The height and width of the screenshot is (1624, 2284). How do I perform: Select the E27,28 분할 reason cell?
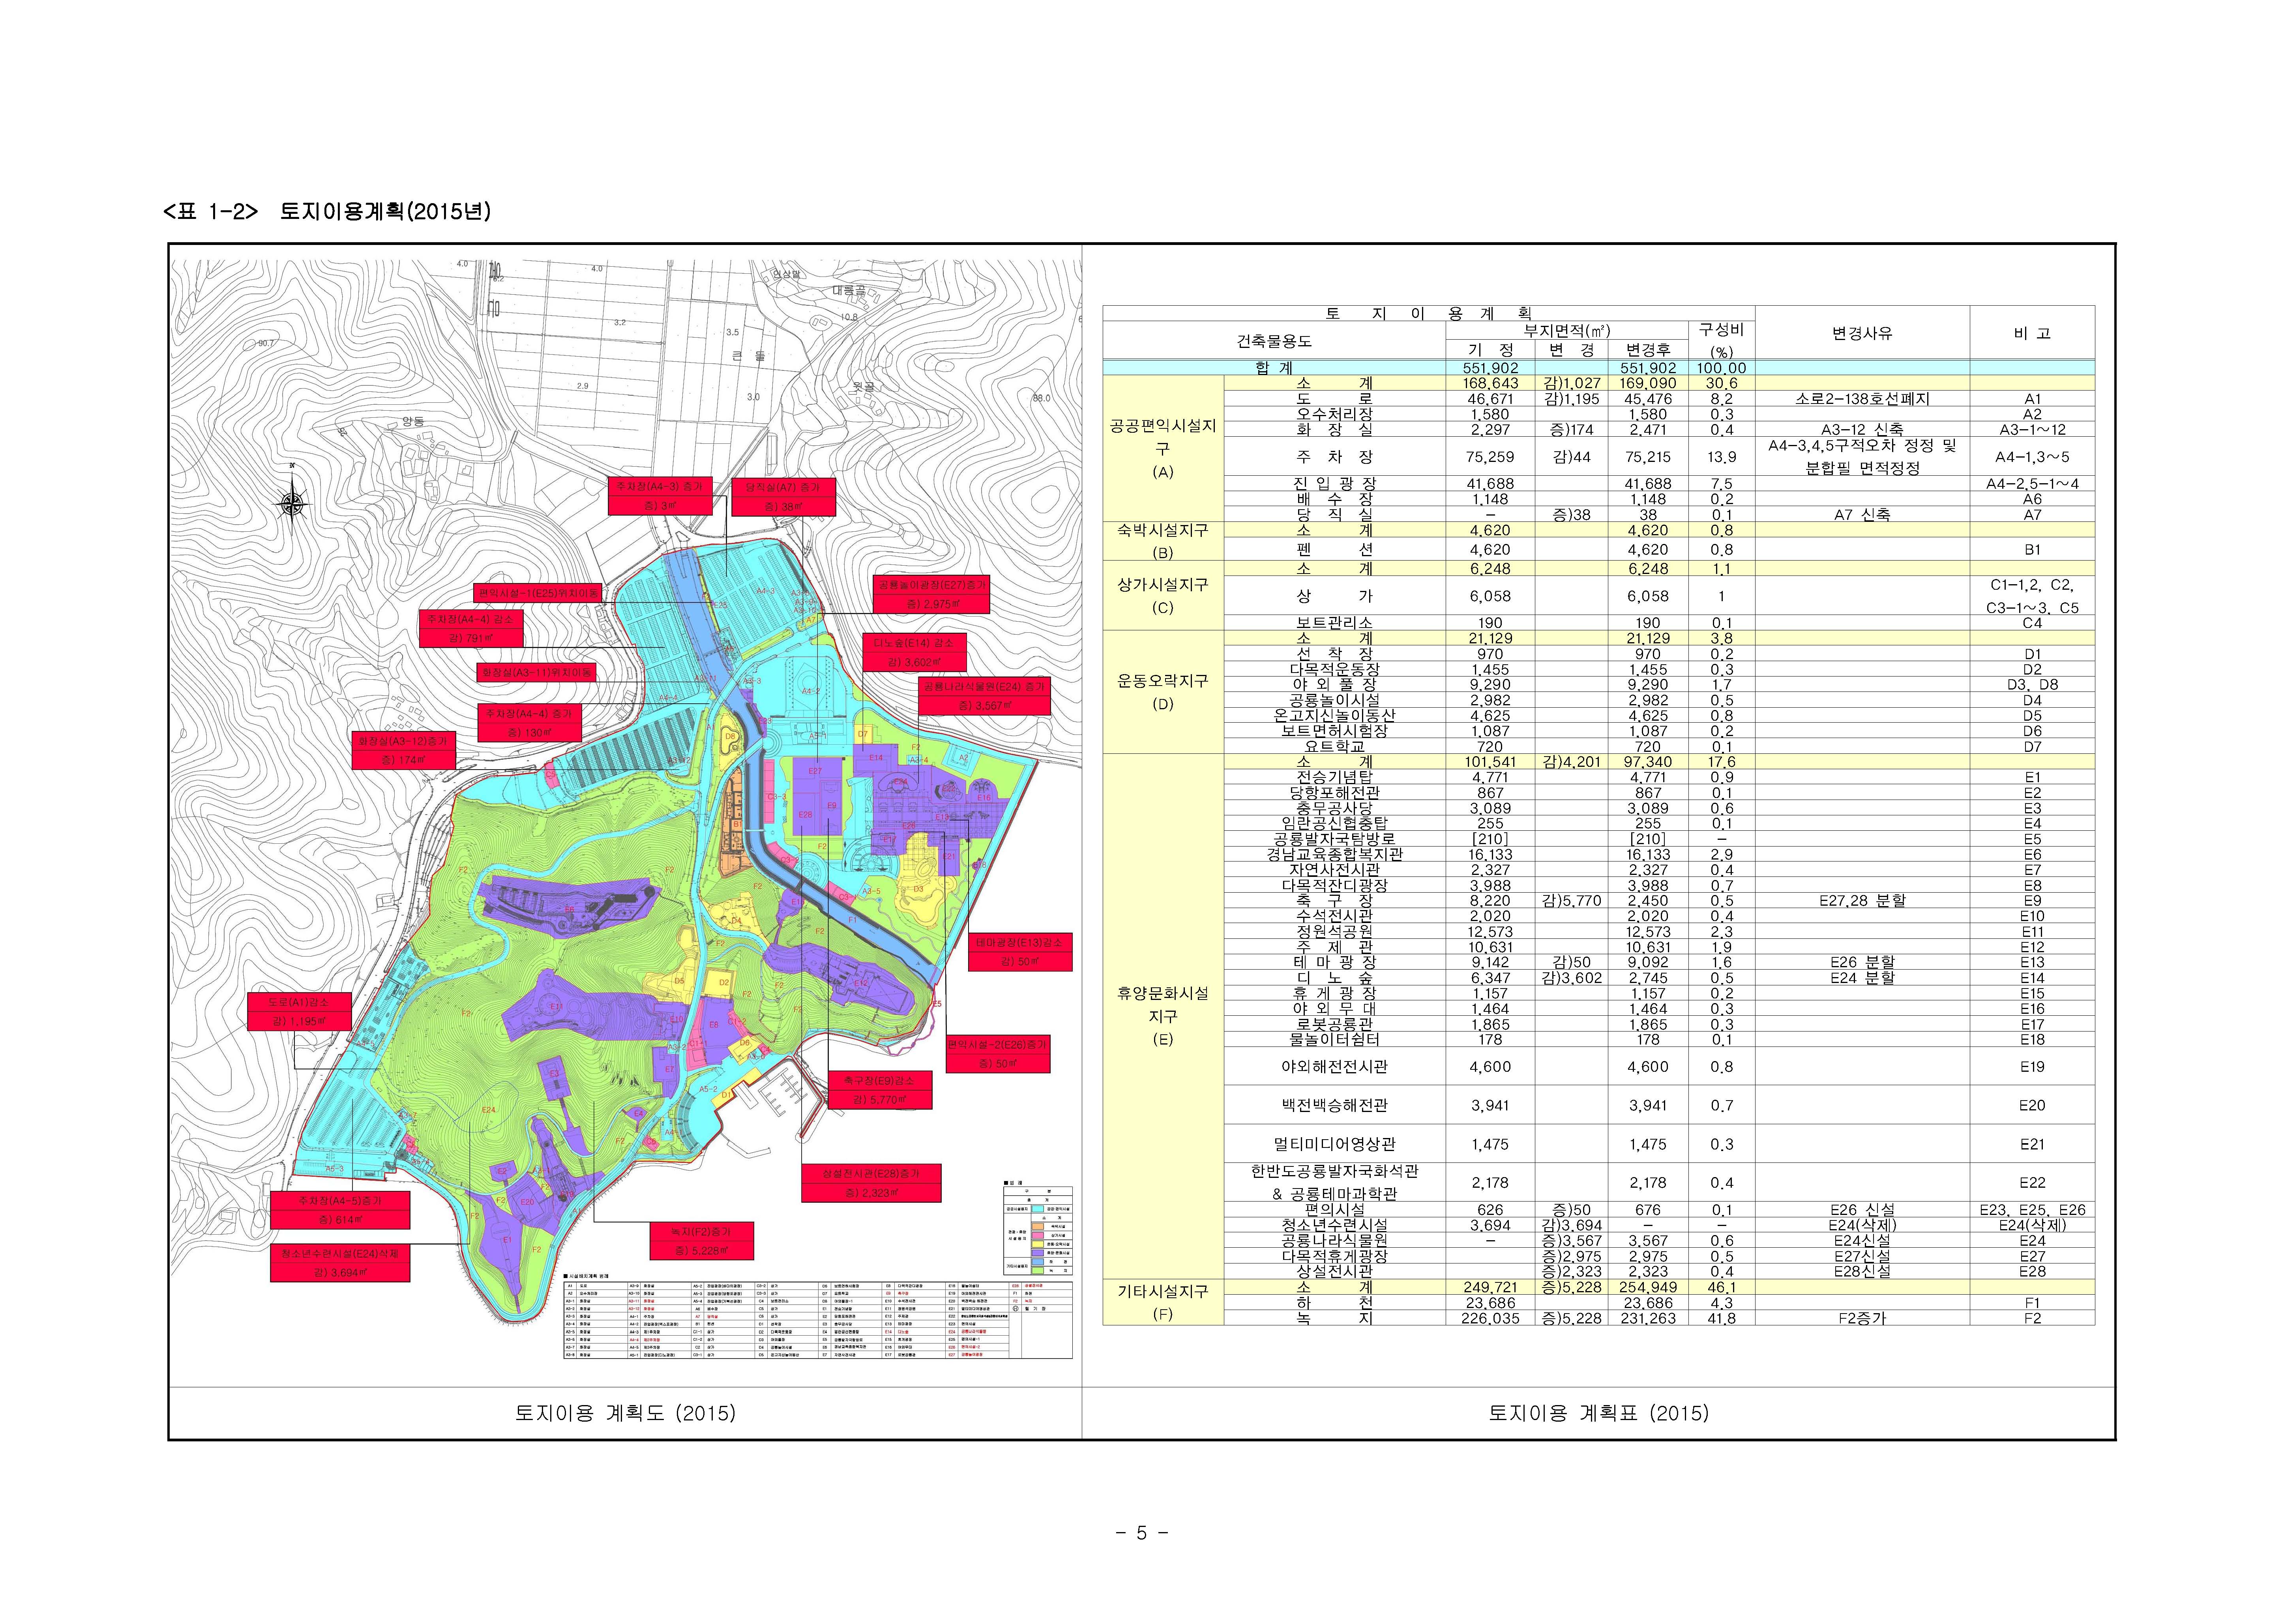click(x=1862, y=901)
